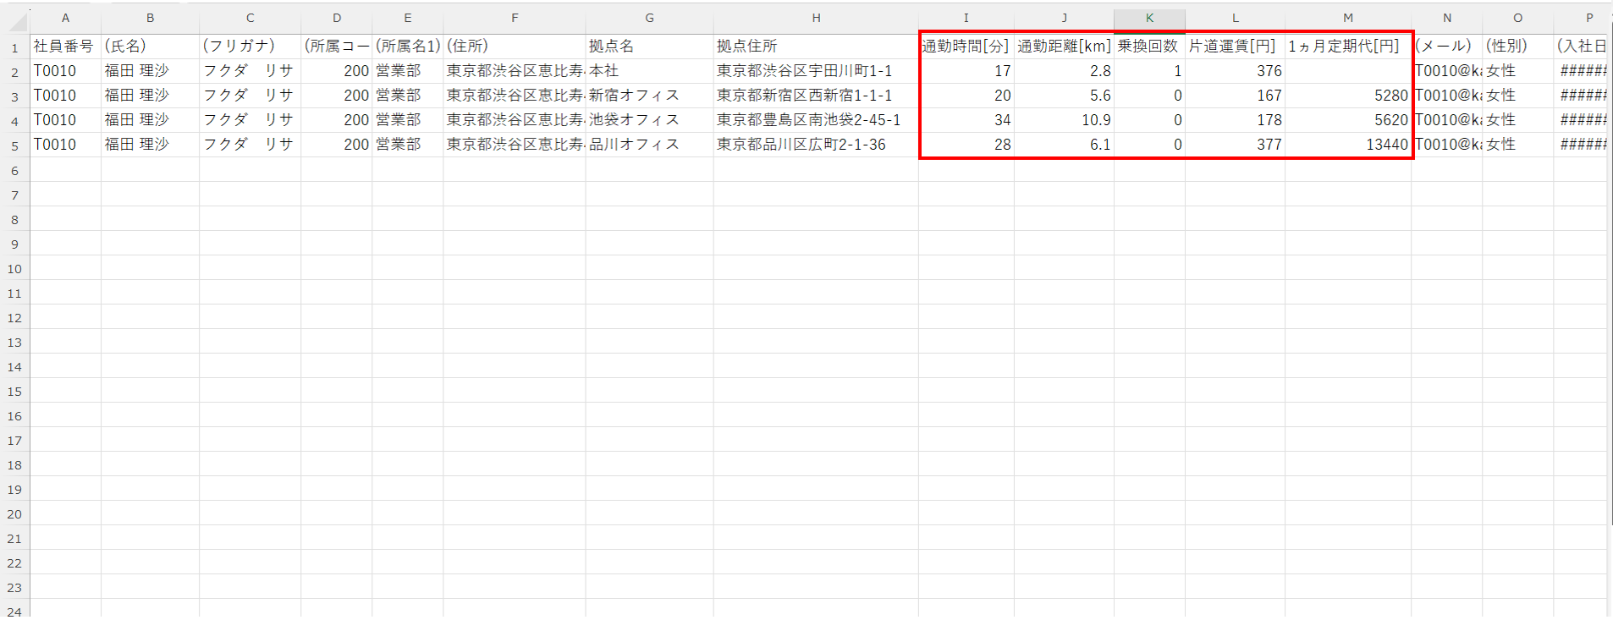Image resolution: width=1613 pixels, height=620 pixels.
Task: Click the 片道運賃[円] header cell
Action: (1234, 47)
